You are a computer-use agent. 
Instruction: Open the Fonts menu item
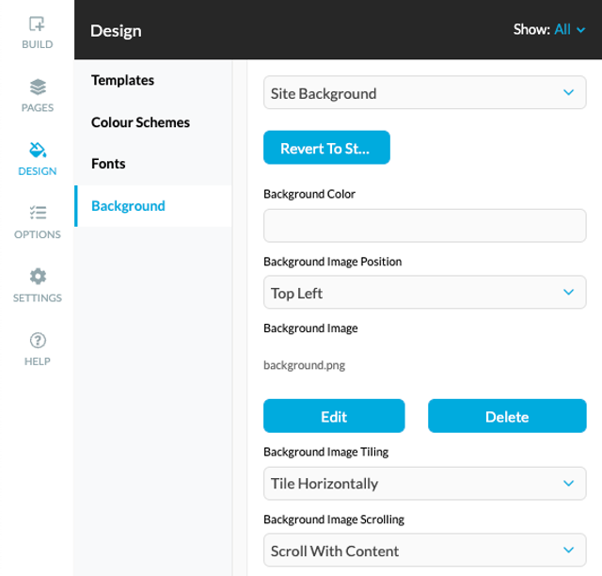108,164
